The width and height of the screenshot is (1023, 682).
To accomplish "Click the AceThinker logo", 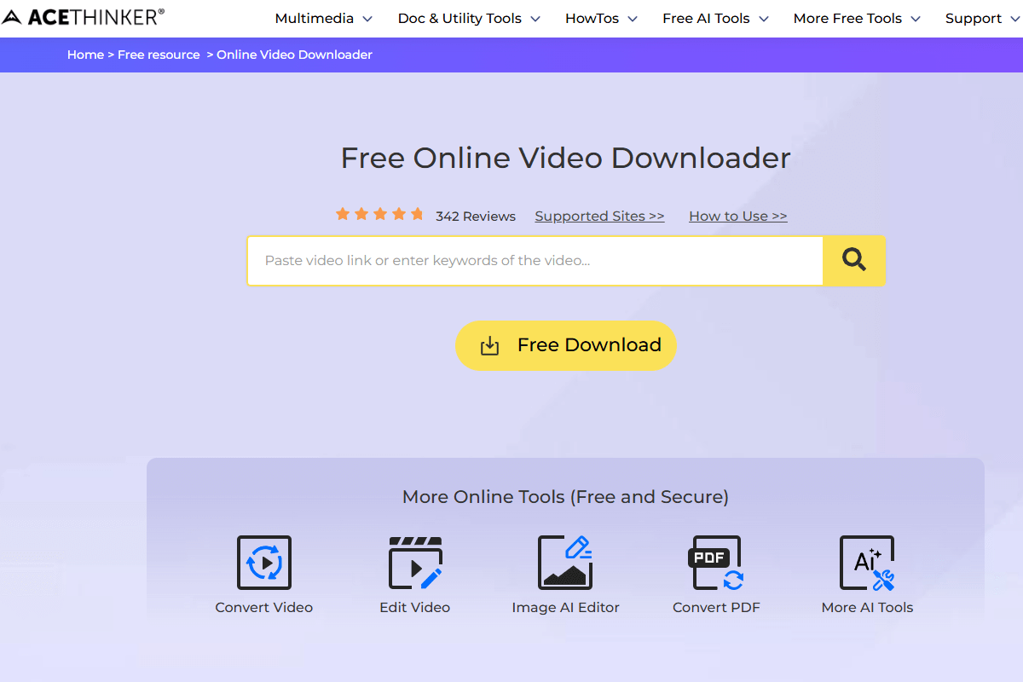I will point(84,17).
